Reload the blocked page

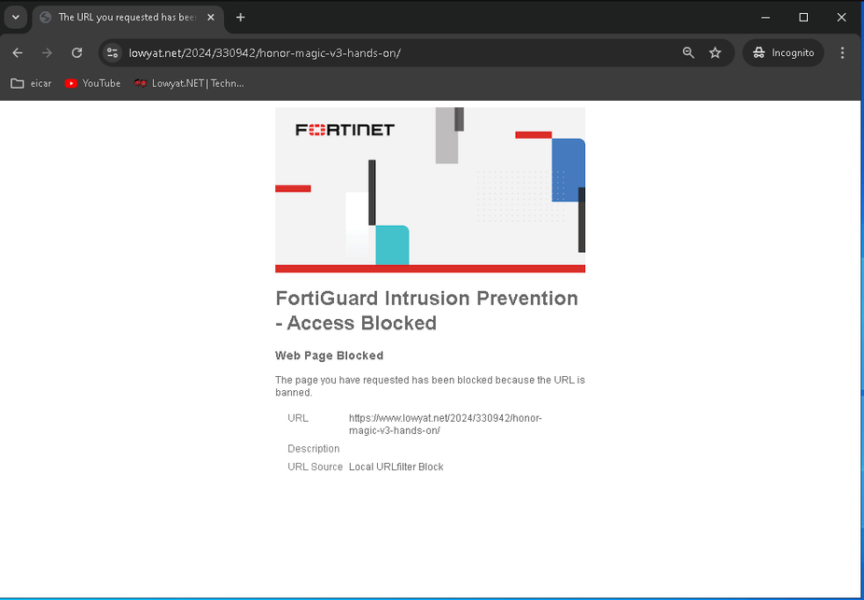tap(77, 53)
